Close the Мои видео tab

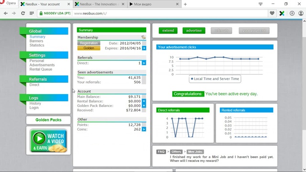coord(177,4)
